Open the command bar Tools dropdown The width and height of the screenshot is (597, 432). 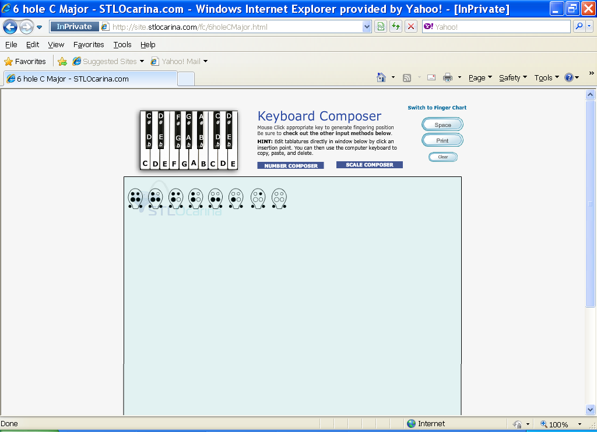click(546, 77)
